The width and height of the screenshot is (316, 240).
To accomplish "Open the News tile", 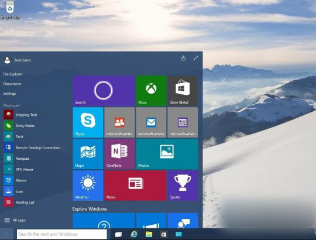I will click(x=135, y=186).
